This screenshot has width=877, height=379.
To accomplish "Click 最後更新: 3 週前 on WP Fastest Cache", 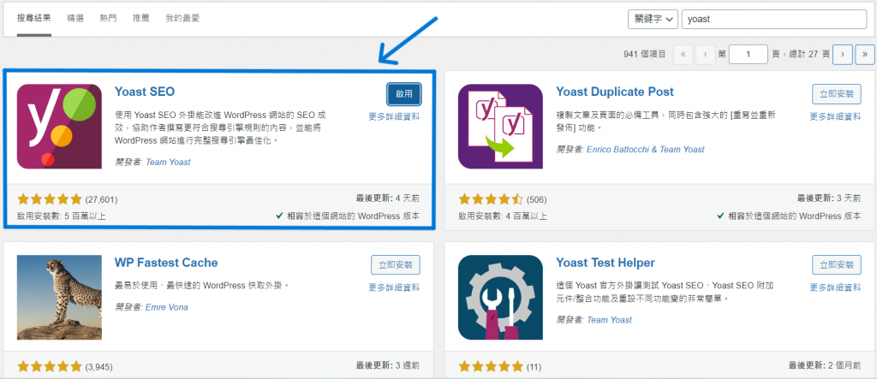I will (x=388, y=365).
